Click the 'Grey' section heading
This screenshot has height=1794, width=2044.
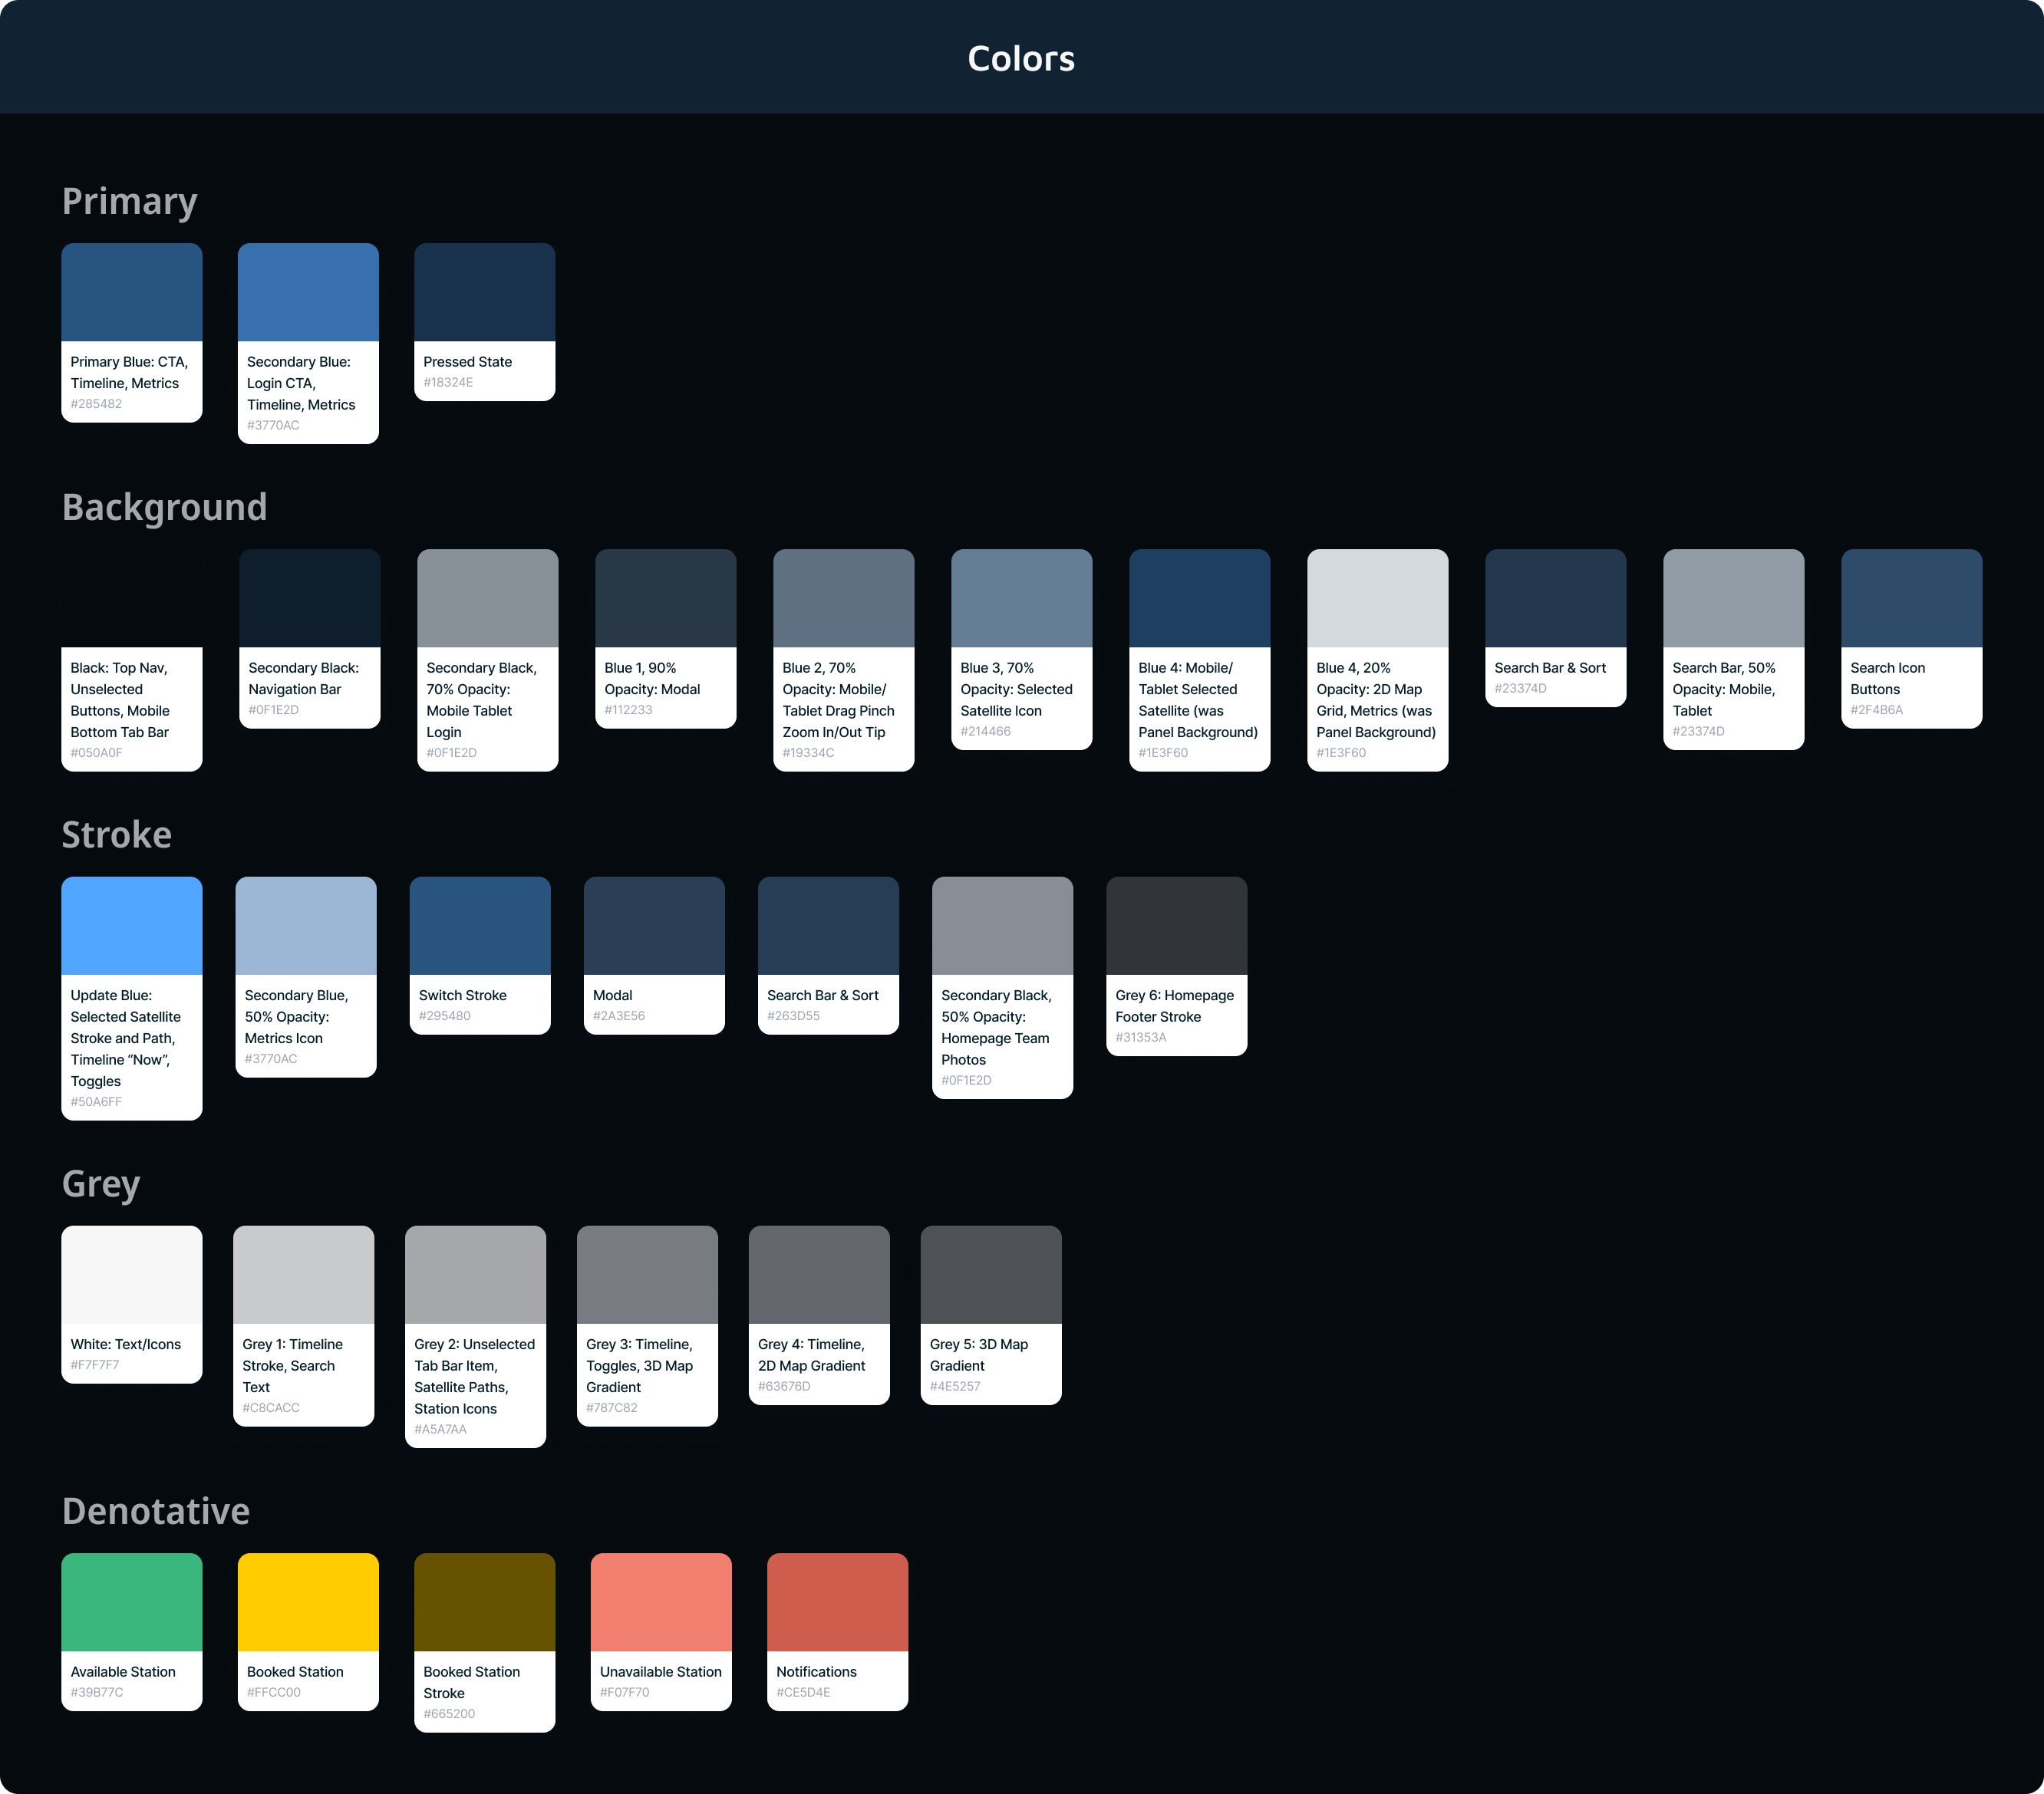tap(101, 1184)
